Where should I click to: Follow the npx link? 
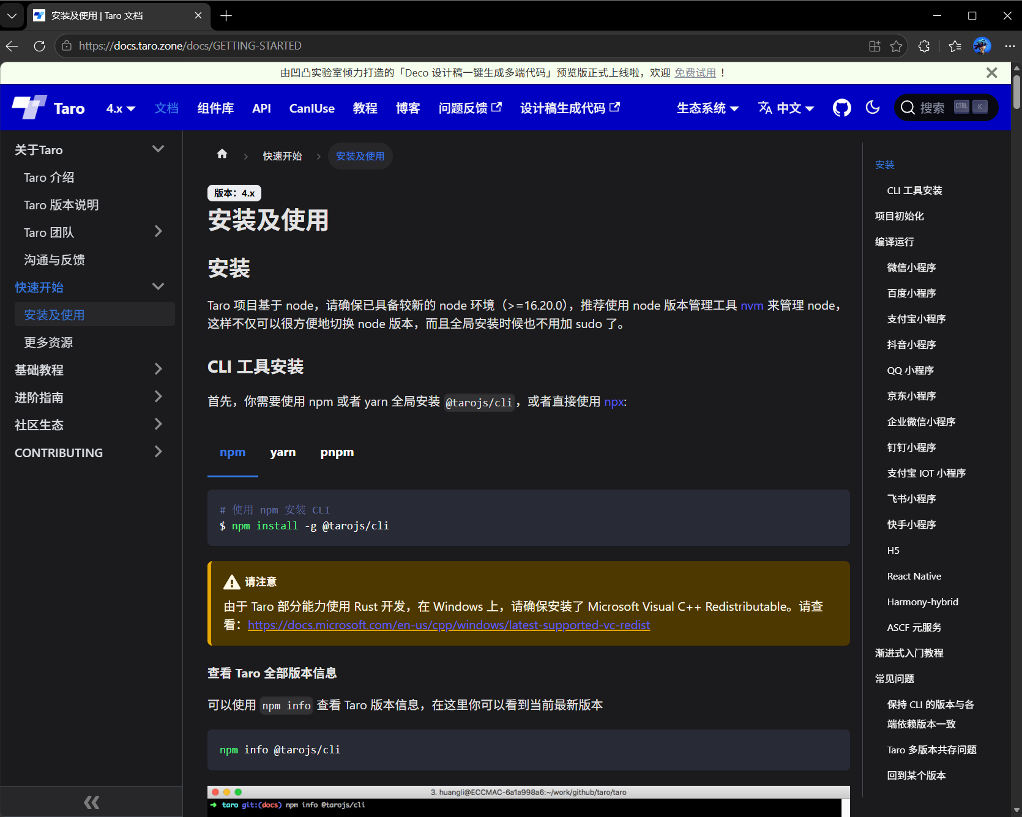coord(614,401)
